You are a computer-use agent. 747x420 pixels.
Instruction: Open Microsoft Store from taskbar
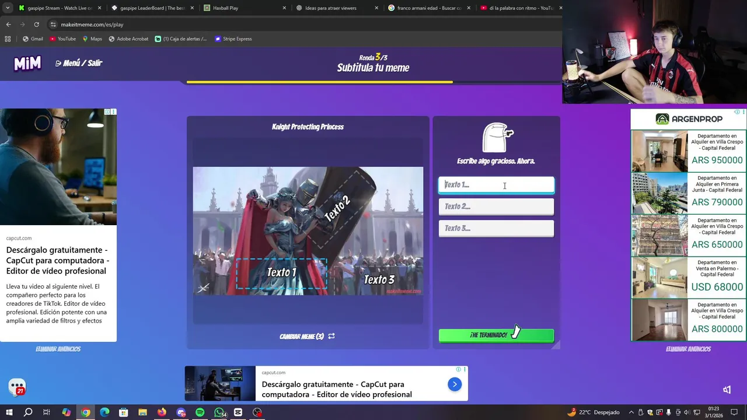[124, 412]
